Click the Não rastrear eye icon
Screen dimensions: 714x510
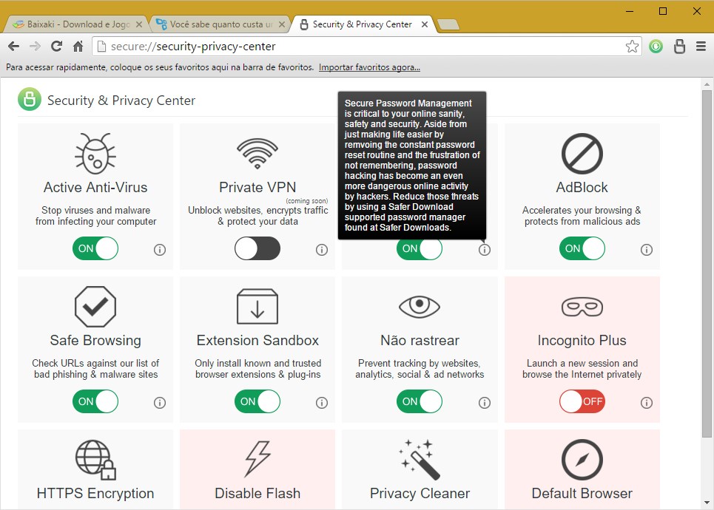420,306
